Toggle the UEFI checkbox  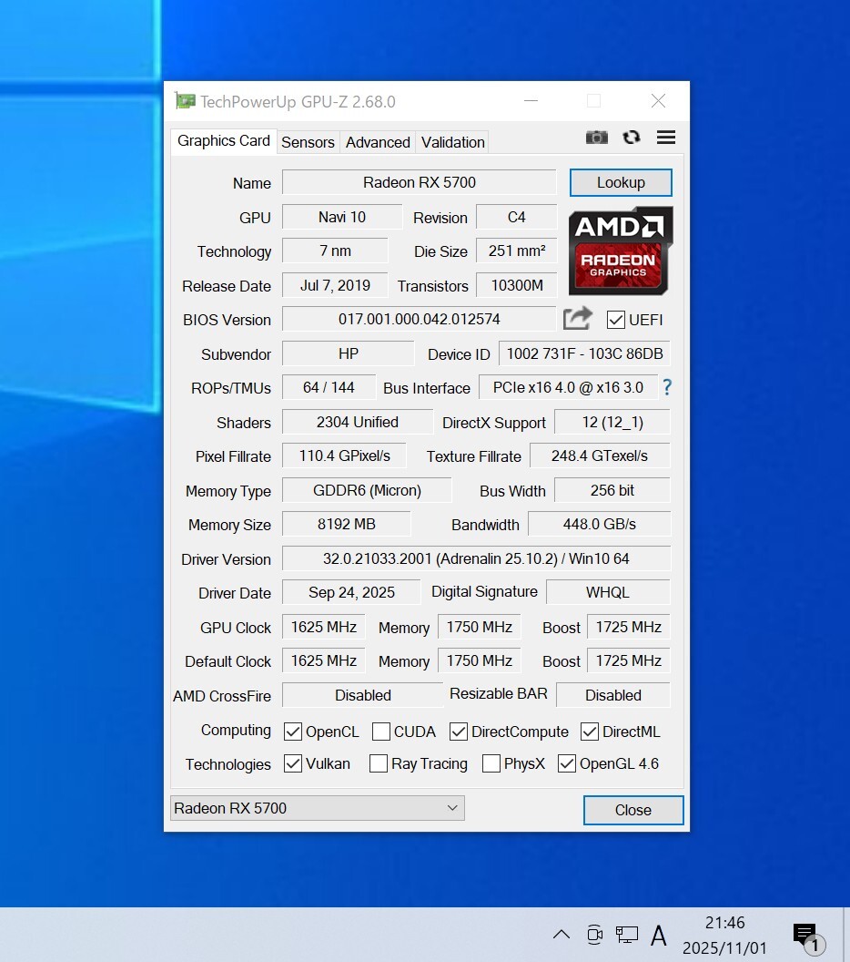click(616, 320)
